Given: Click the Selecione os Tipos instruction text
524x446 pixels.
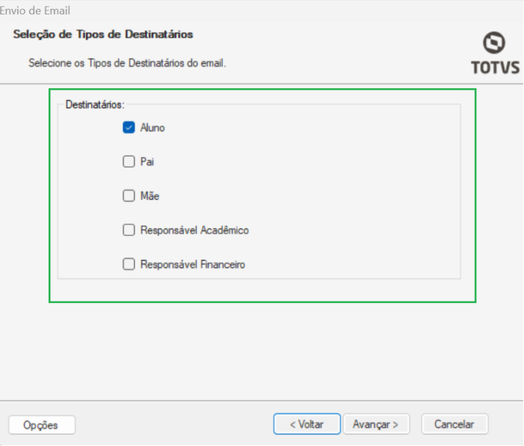Looking at the screenshot, I should pyautogui.click(x=127, y=63).
